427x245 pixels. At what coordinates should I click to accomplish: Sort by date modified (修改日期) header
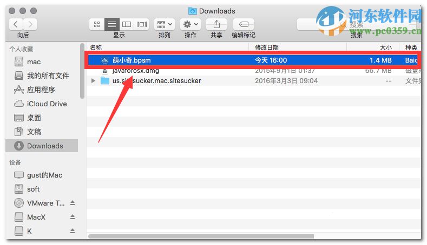click(298, 47)
